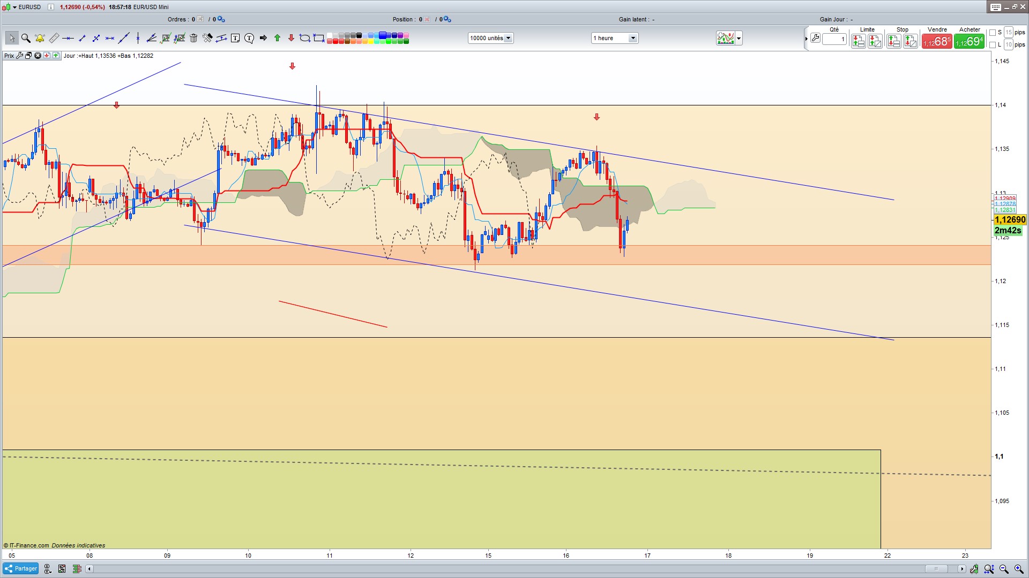Viewport: 1029px width, 578px height.
Task: Enable the S stop checkbox
Action: tap(993, 33)
